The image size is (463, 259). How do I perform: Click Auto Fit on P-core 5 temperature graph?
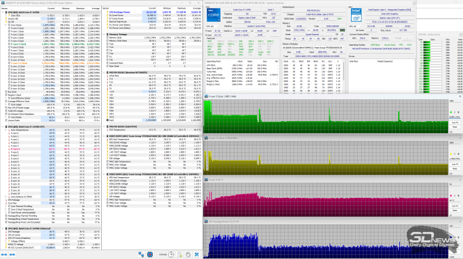click(455, 206)
